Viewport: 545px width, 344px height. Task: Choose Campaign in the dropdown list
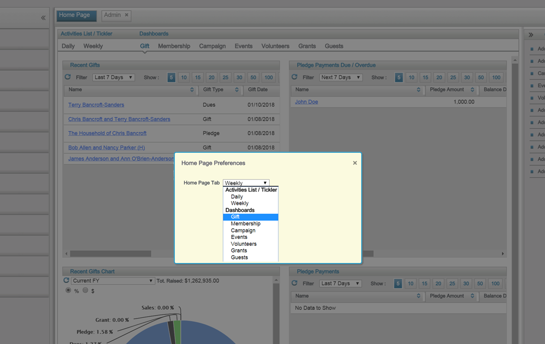pos(250,230)
